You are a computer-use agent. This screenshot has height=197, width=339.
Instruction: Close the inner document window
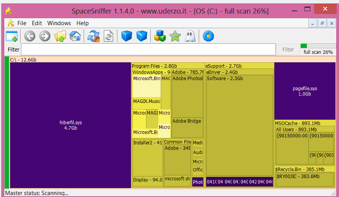[x=332, y=23]
